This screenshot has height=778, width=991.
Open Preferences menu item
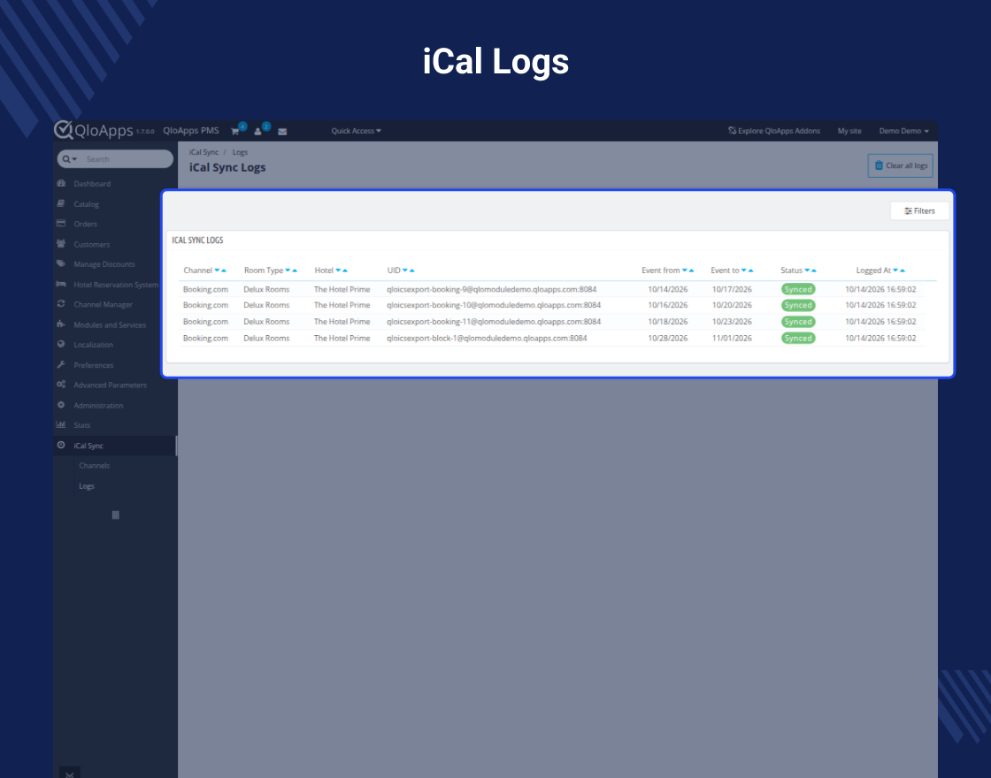[x=94, y=365]
